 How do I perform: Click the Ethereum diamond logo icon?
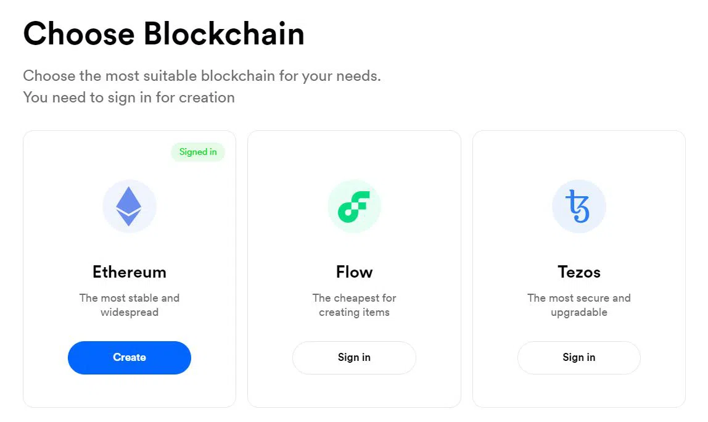click(129, 206)
